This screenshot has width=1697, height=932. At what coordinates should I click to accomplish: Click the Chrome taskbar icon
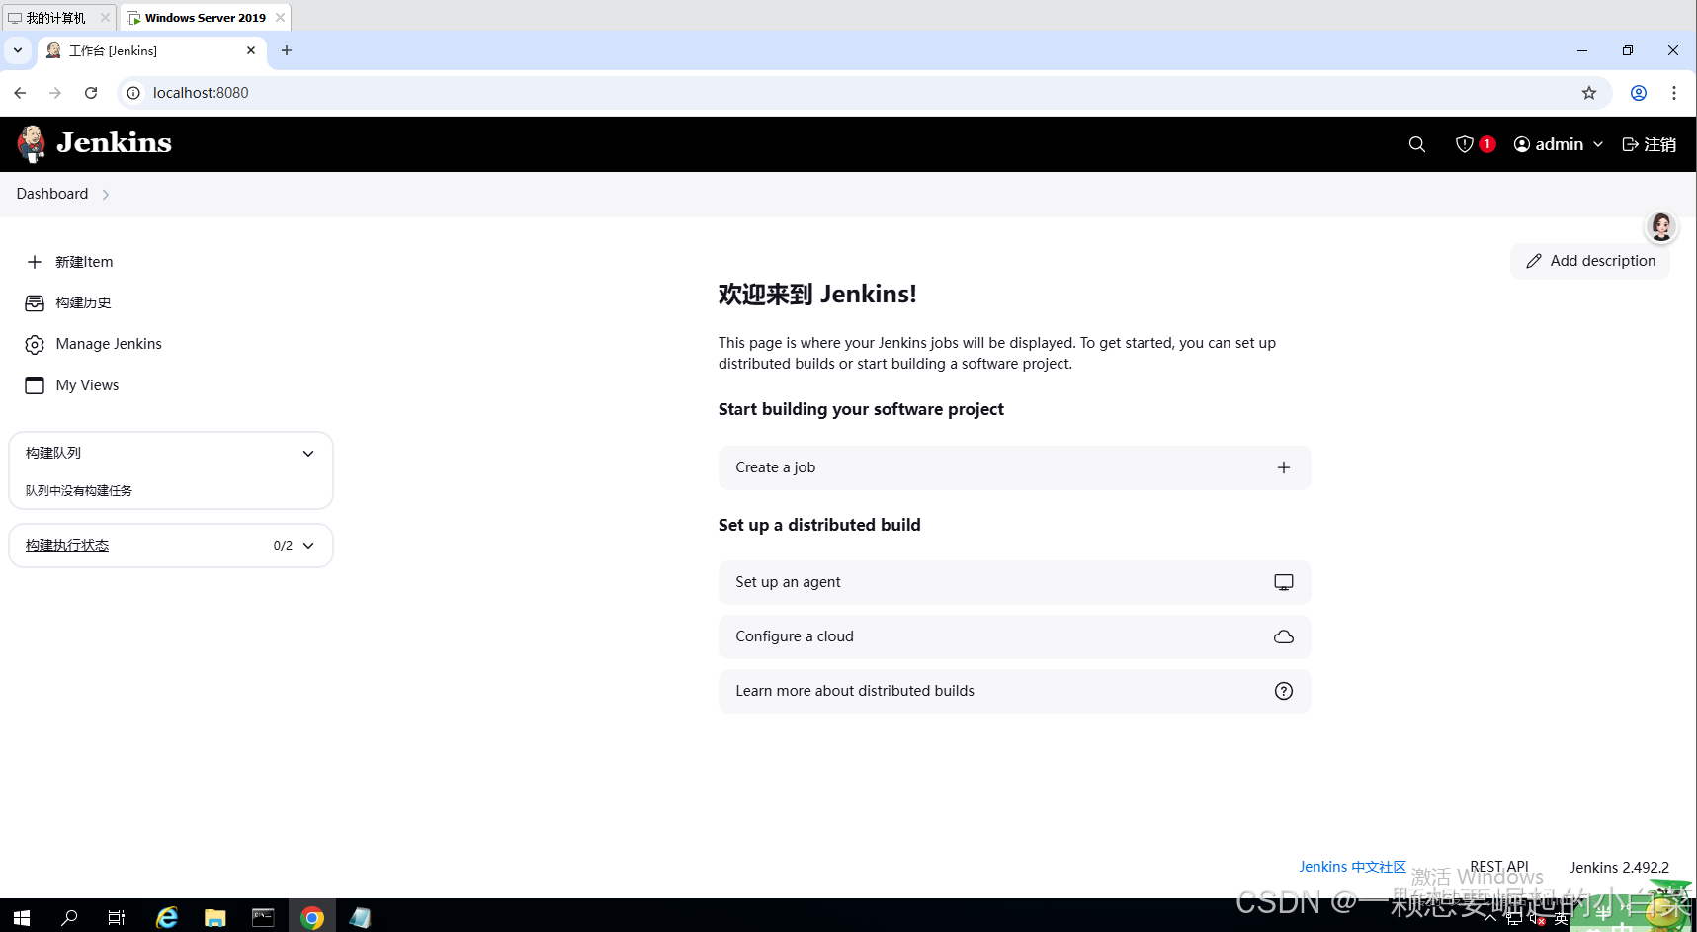click(x=312, y=917)
